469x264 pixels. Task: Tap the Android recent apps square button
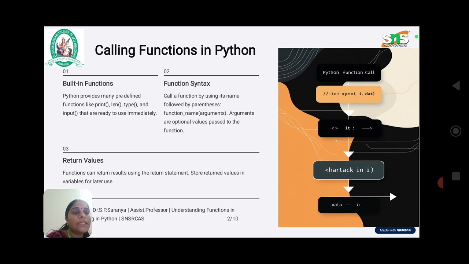(x=456, y=176)
